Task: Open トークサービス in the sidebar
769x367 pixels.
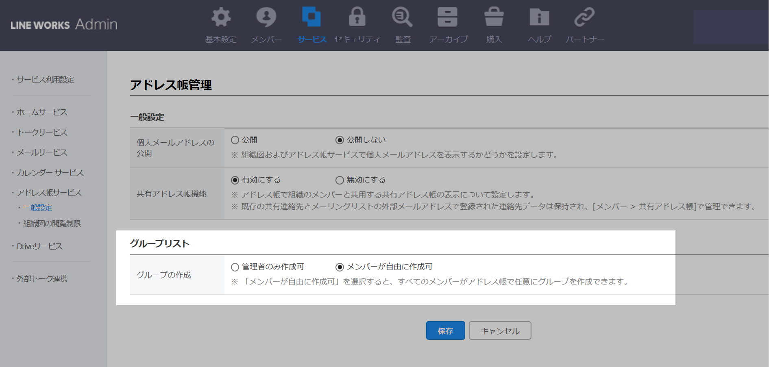Action: click(x=42, y=132)
